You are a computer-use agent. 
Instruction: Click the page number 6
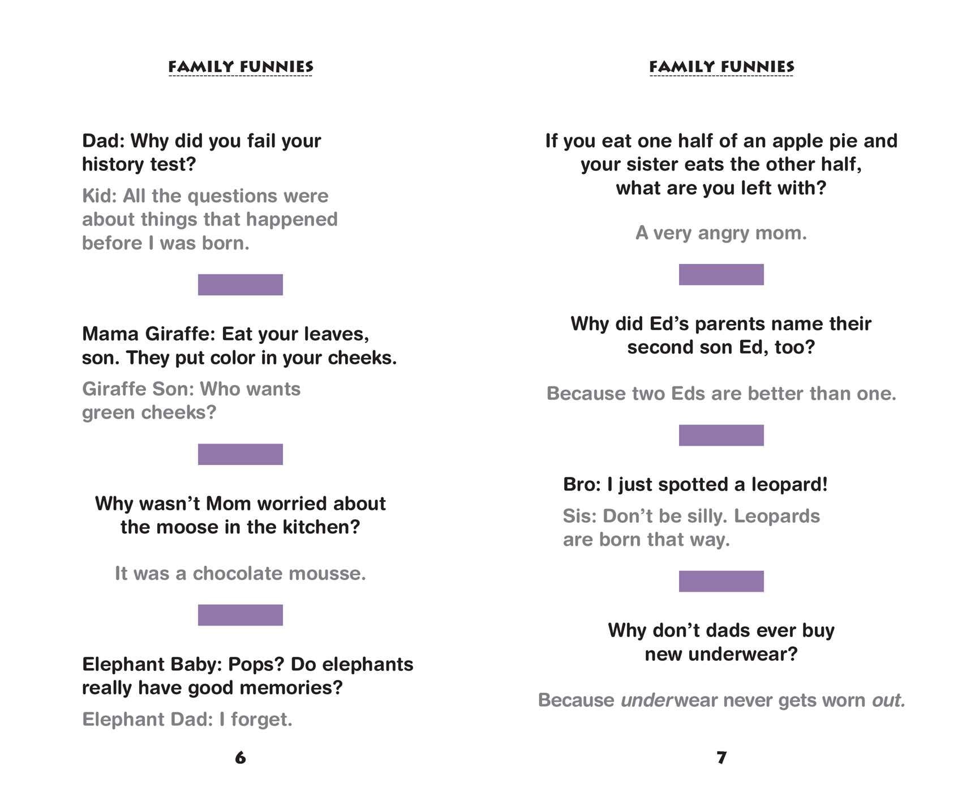[240, 757]
